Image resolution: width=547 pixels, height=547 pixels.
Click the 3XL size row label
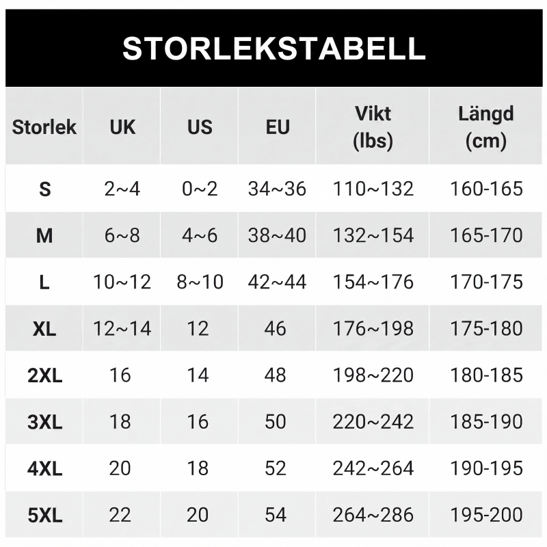tap(44, 422)
